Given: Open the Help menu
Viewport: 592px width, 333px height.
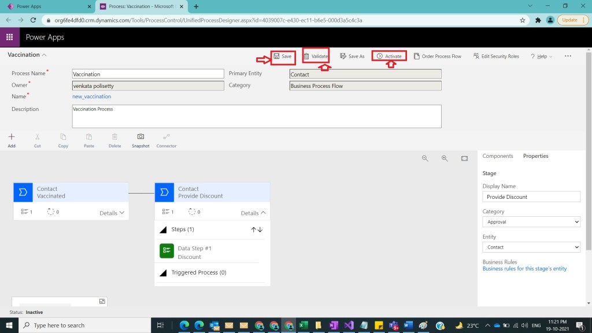Looking at the screenshot, I should 541,57.
